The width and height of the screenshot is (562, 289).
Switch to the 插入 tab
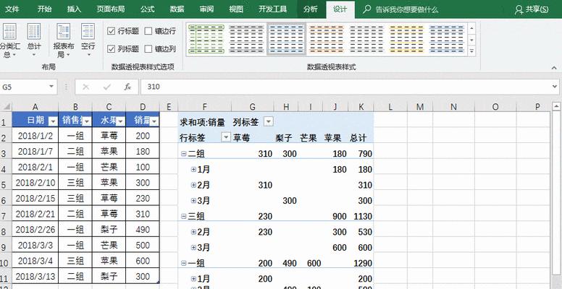coord(74,9)
